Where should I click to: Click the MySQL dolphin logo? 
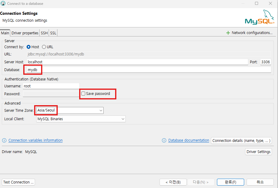(259, 17)
